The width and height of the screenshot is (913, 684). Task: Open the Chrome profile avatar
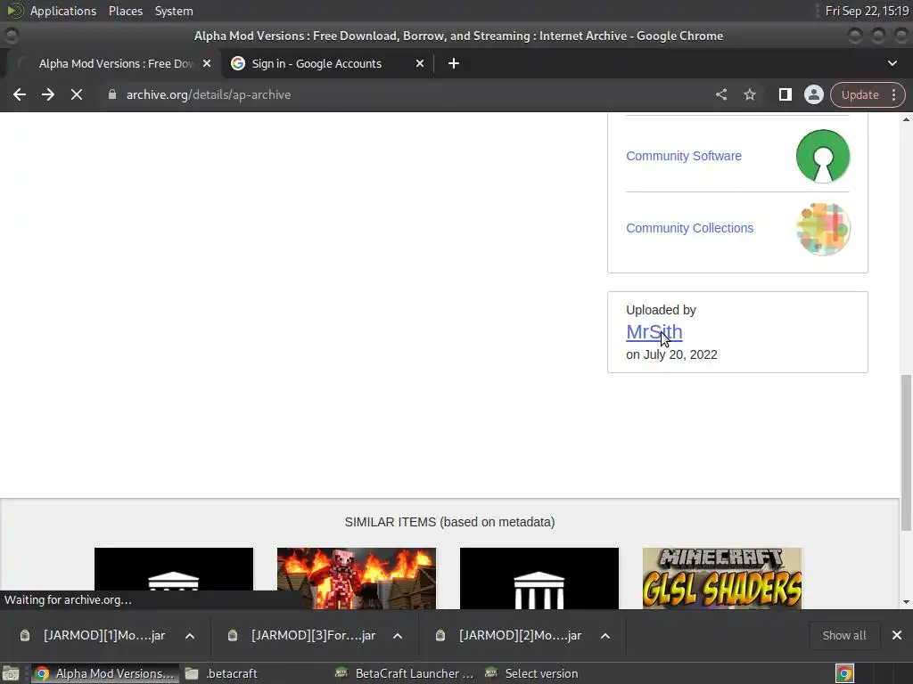(813, 94)
